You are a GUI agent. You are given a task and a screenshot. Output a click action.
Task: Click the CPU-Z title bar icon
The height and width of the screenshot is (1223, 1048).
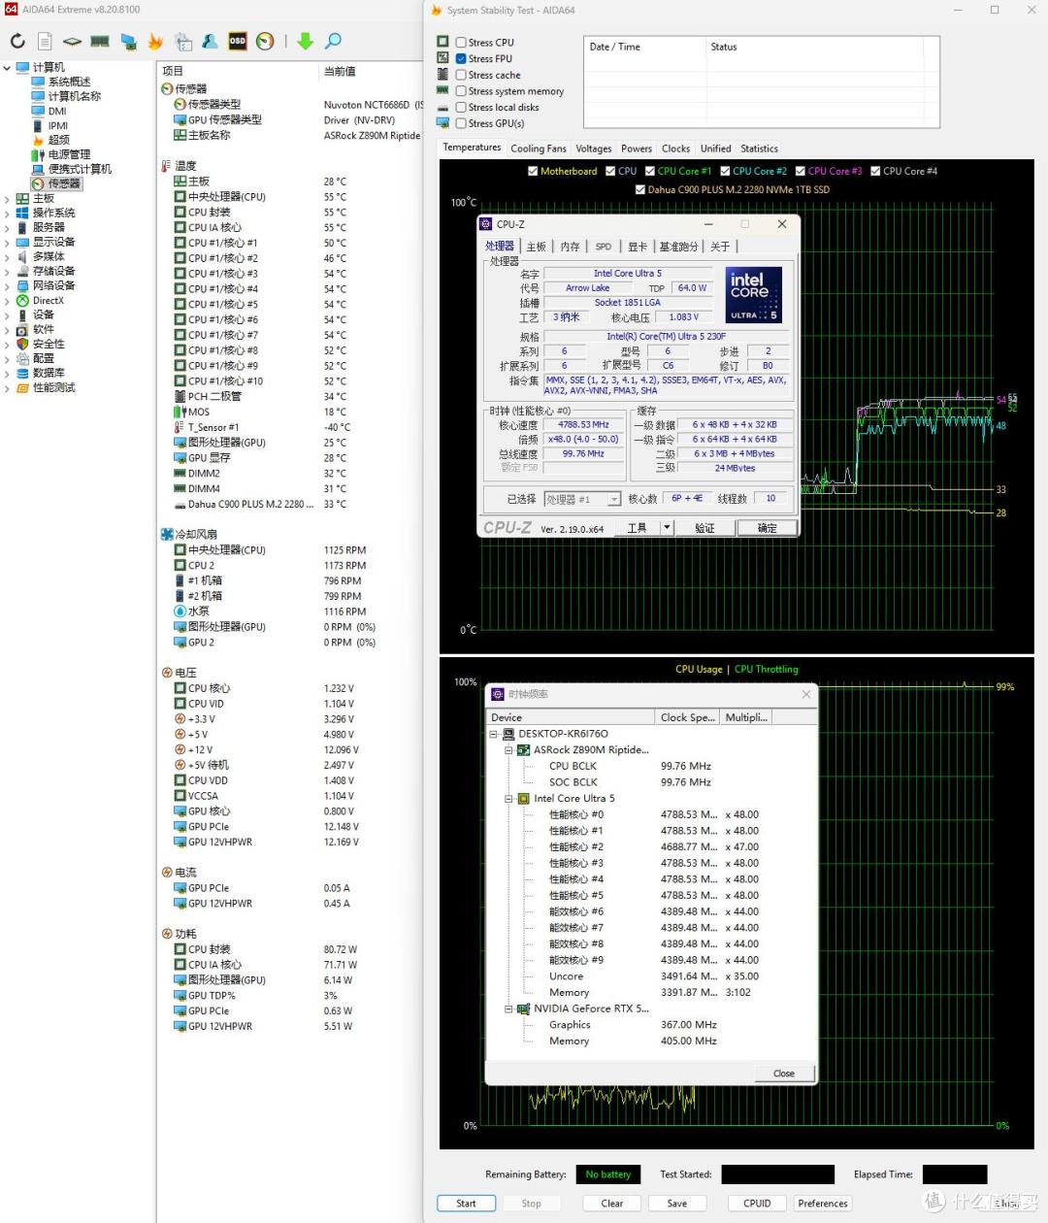(486, 223)
